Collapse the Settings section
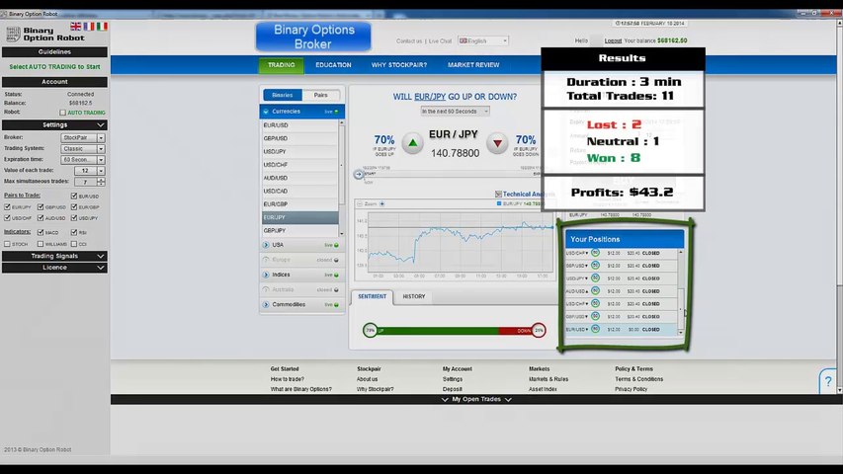The height and width of the screenshot is (474, 843). 54,124
